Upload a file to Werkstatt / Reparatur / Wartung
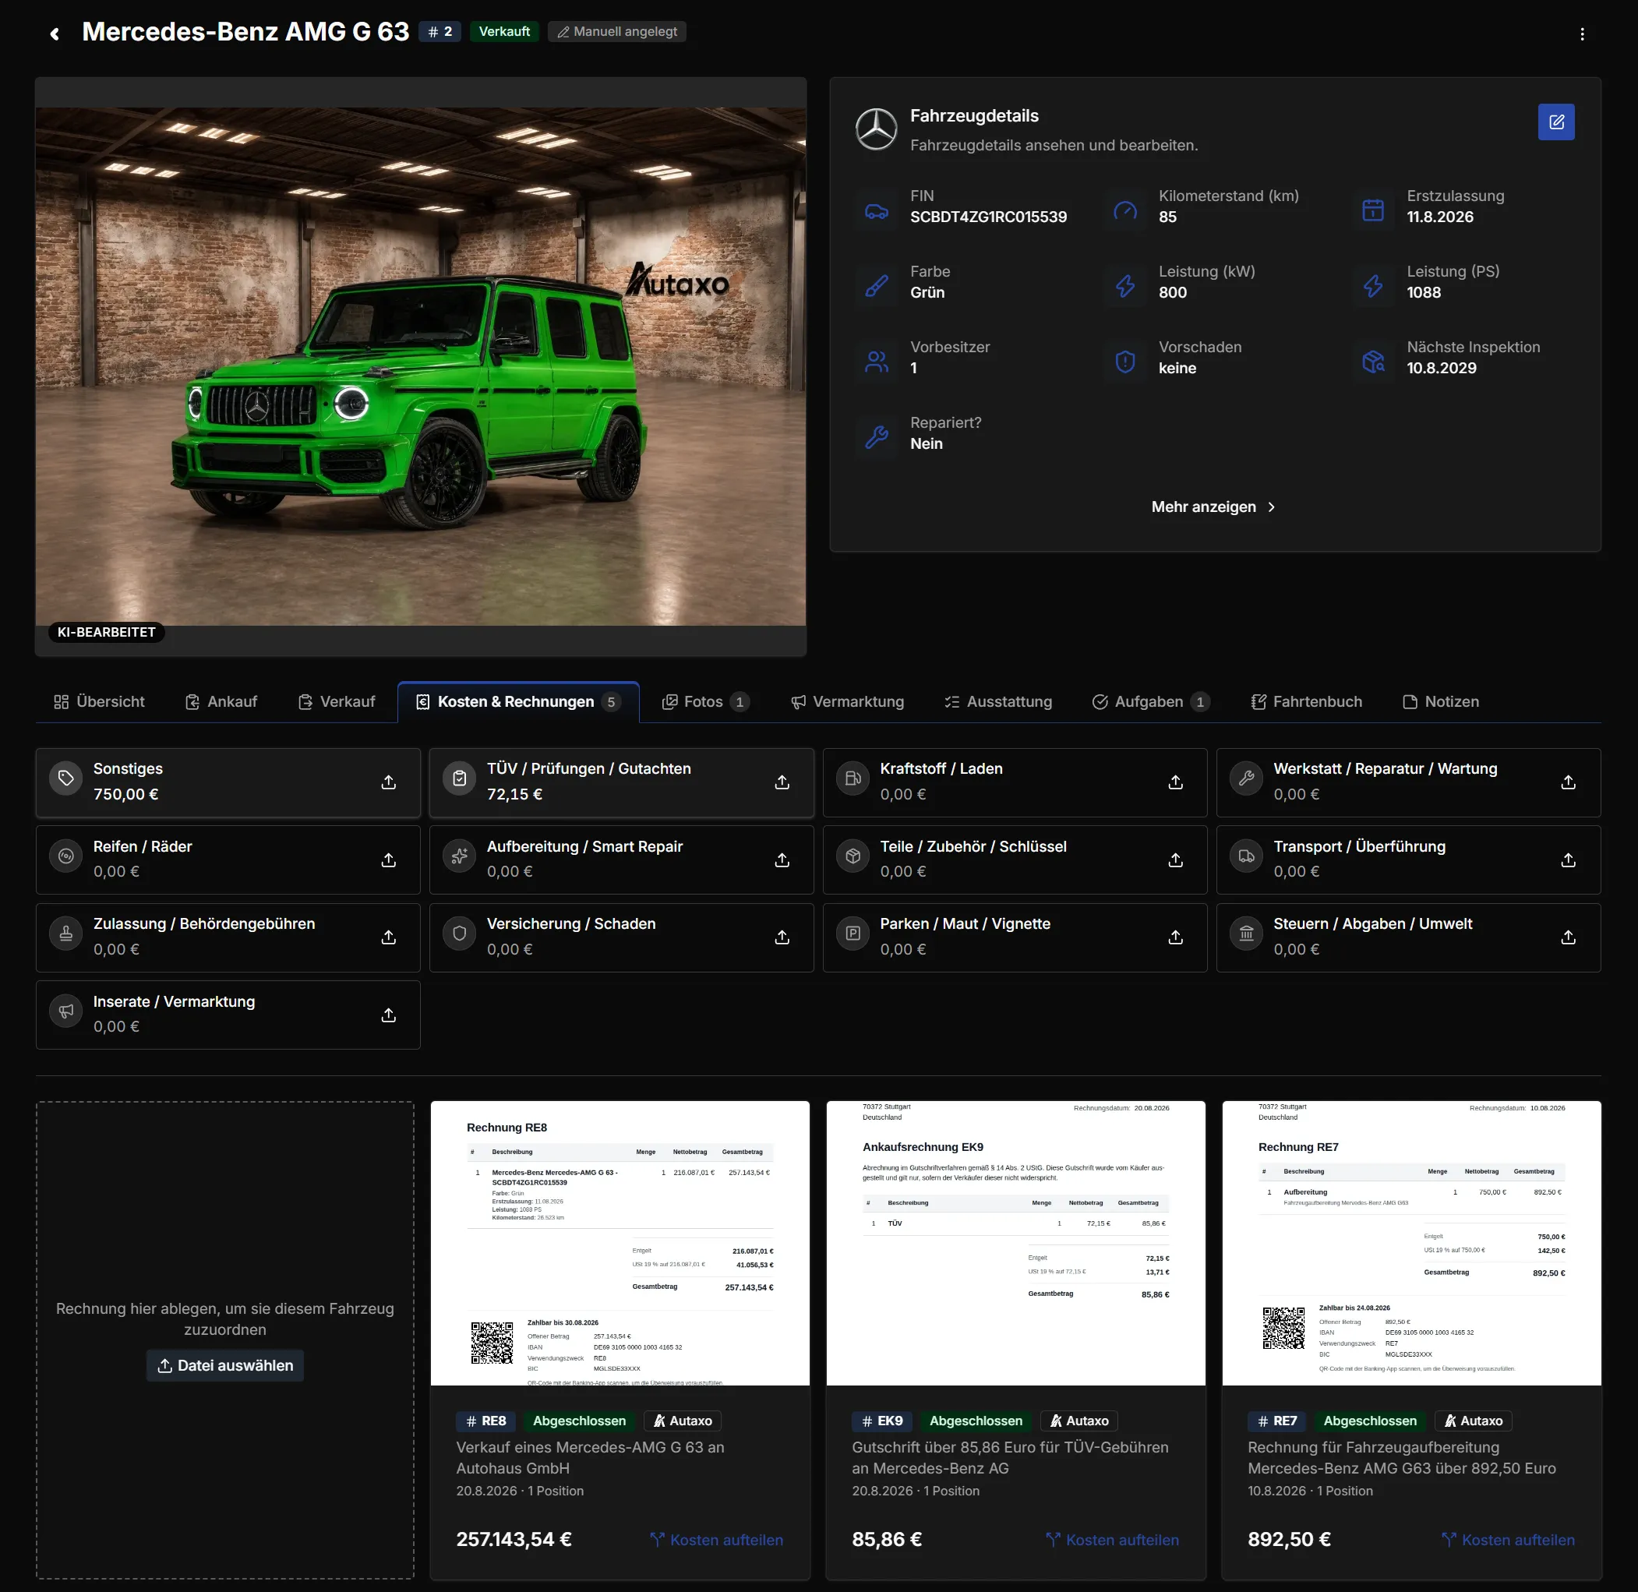The height and width of the screenshot is (1592, 1638). [x=1569, y=782]
